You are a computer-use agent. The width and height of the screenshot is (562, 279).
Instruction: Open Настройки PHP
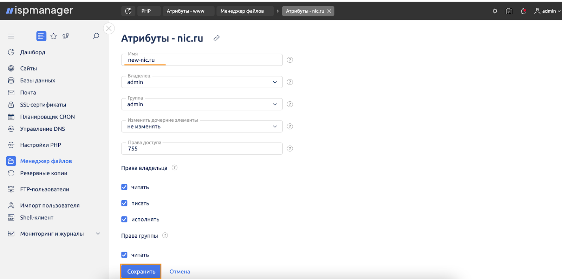point(40,145)
